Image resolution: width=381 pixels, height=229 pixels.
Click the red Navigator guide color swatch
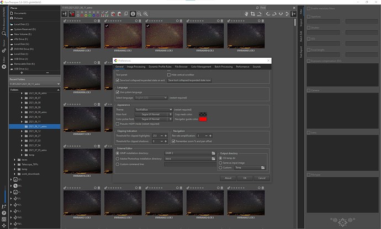(203, 118)
